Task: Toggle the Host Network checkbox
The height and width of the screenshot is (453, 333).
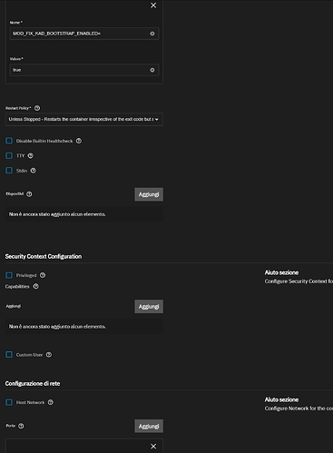Action: coord(9,402)
